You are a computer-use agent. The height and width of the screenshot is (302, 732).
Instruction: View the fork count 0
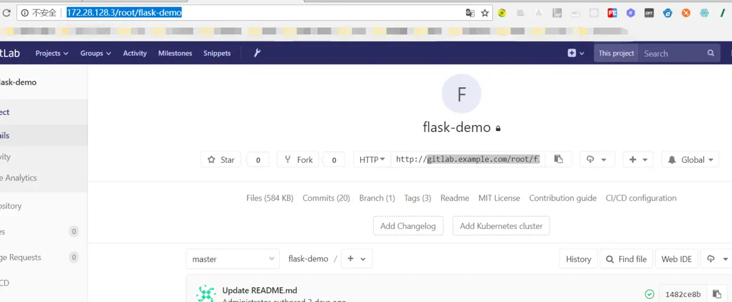(x=334, y=159)
